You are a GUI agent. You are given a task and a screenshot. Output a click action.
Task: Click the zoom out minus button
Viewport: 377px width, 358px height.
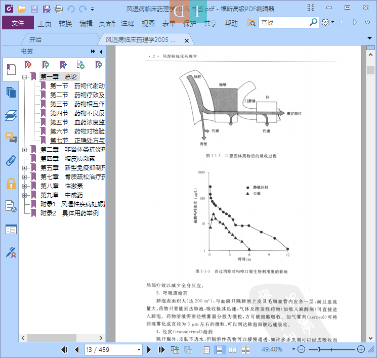click(x=301, y=349)
